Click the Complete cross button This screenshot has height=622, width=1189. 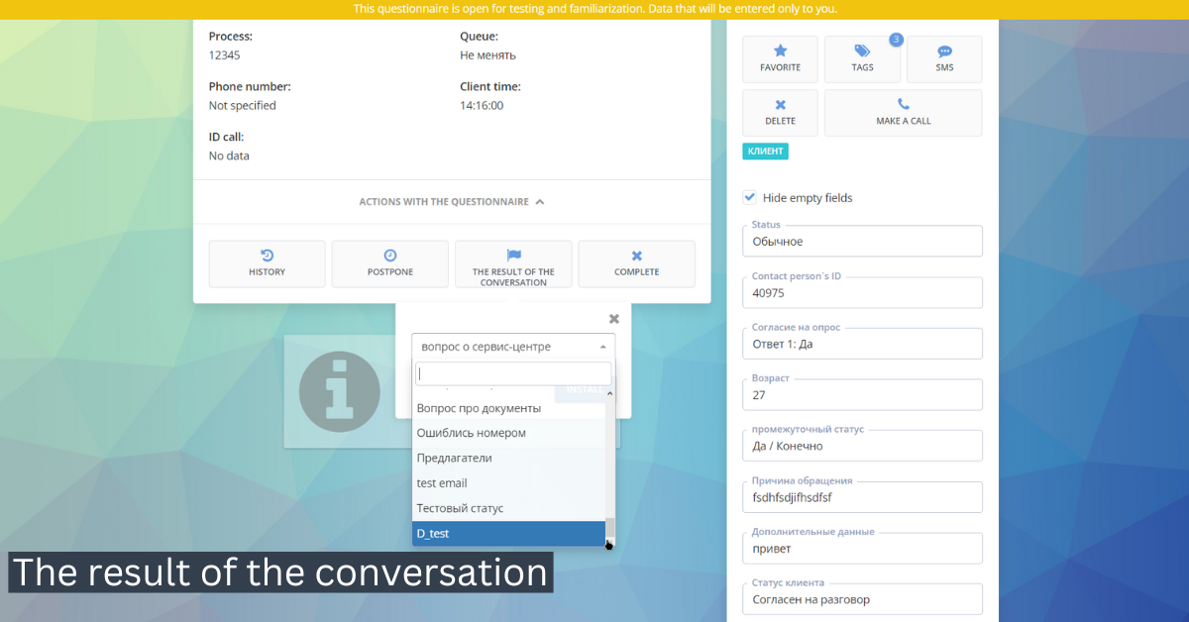click(x=636, y=263)
